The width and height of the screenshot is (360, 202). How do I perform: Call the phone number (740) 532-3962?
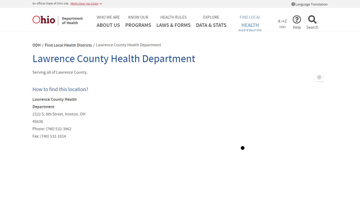59,129
